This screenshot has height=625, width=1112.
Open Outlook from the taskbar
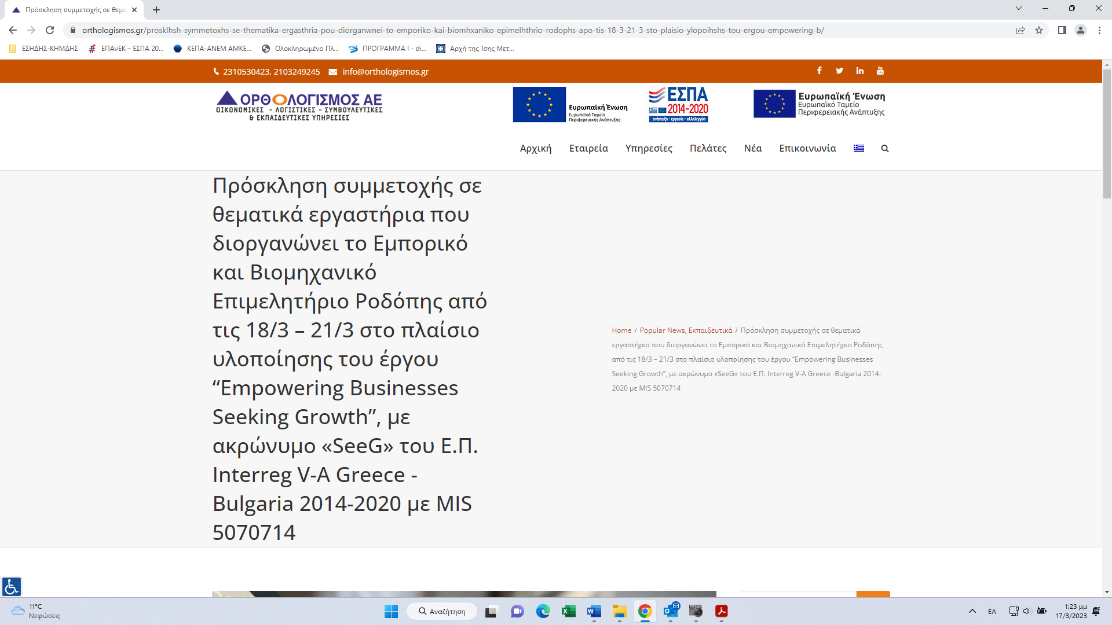(671, 612)
